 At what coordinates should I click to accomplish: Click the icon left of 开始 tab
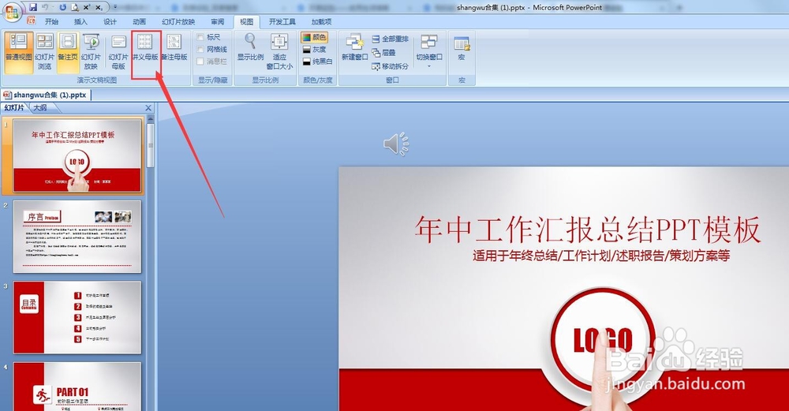click(x=32, y=21)
